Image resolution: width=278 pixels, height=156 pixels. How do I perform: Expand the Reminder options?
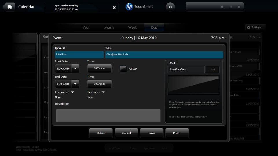[103, 92]
